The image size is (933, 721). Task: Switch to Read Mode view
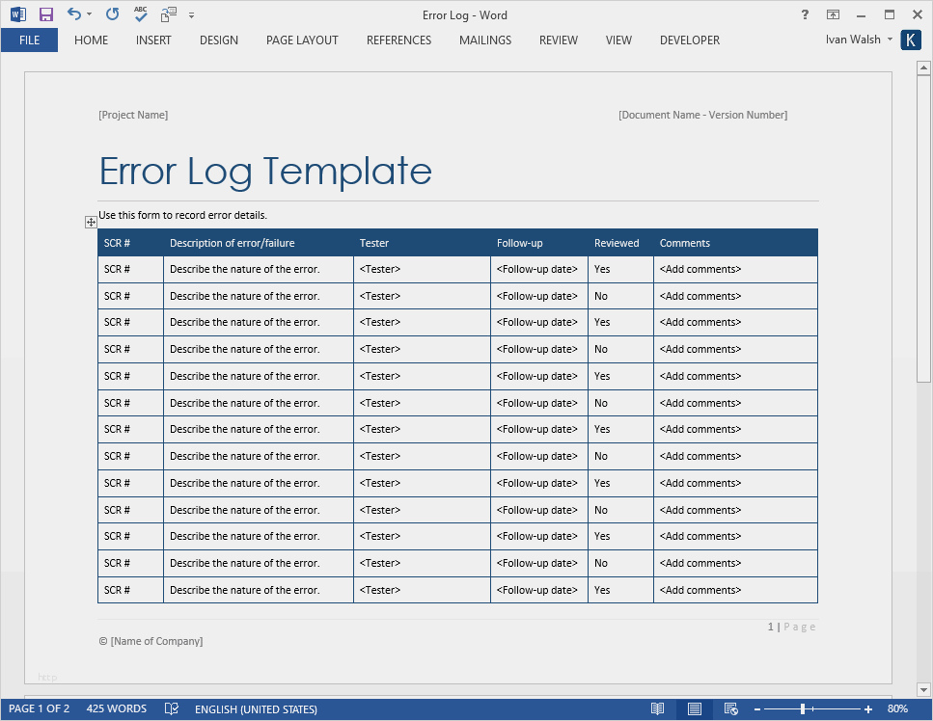tap(657, 708)
